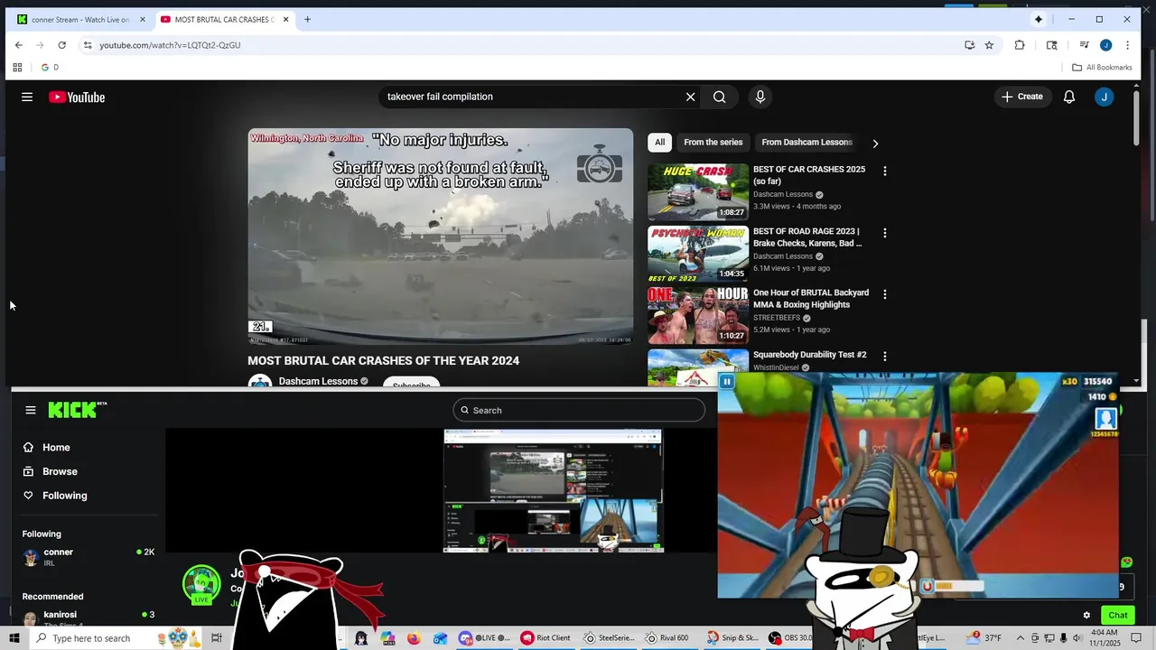Pause the picture-in-picture game overlay
The width and height of the screenshot is (1156, 650).
(x=727, y=382)
